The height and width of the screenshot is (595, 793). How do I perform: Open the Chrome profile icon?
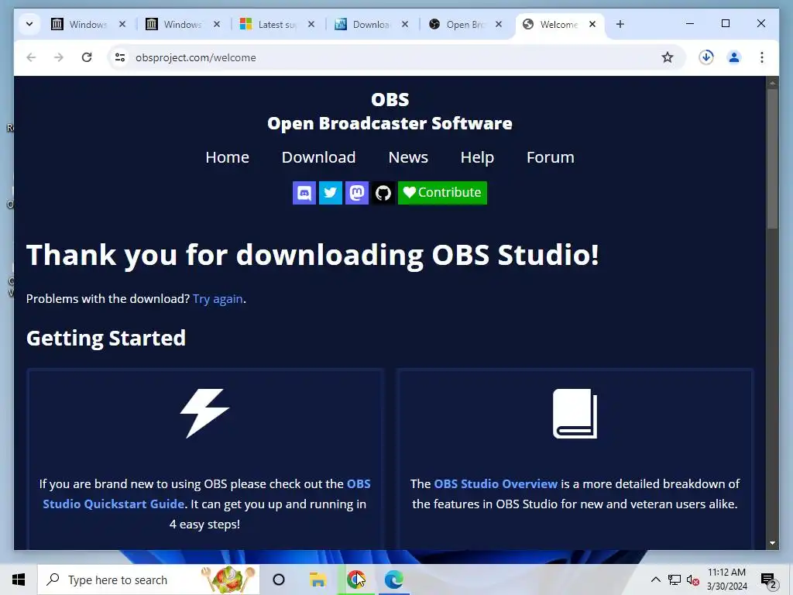[734, 57]
